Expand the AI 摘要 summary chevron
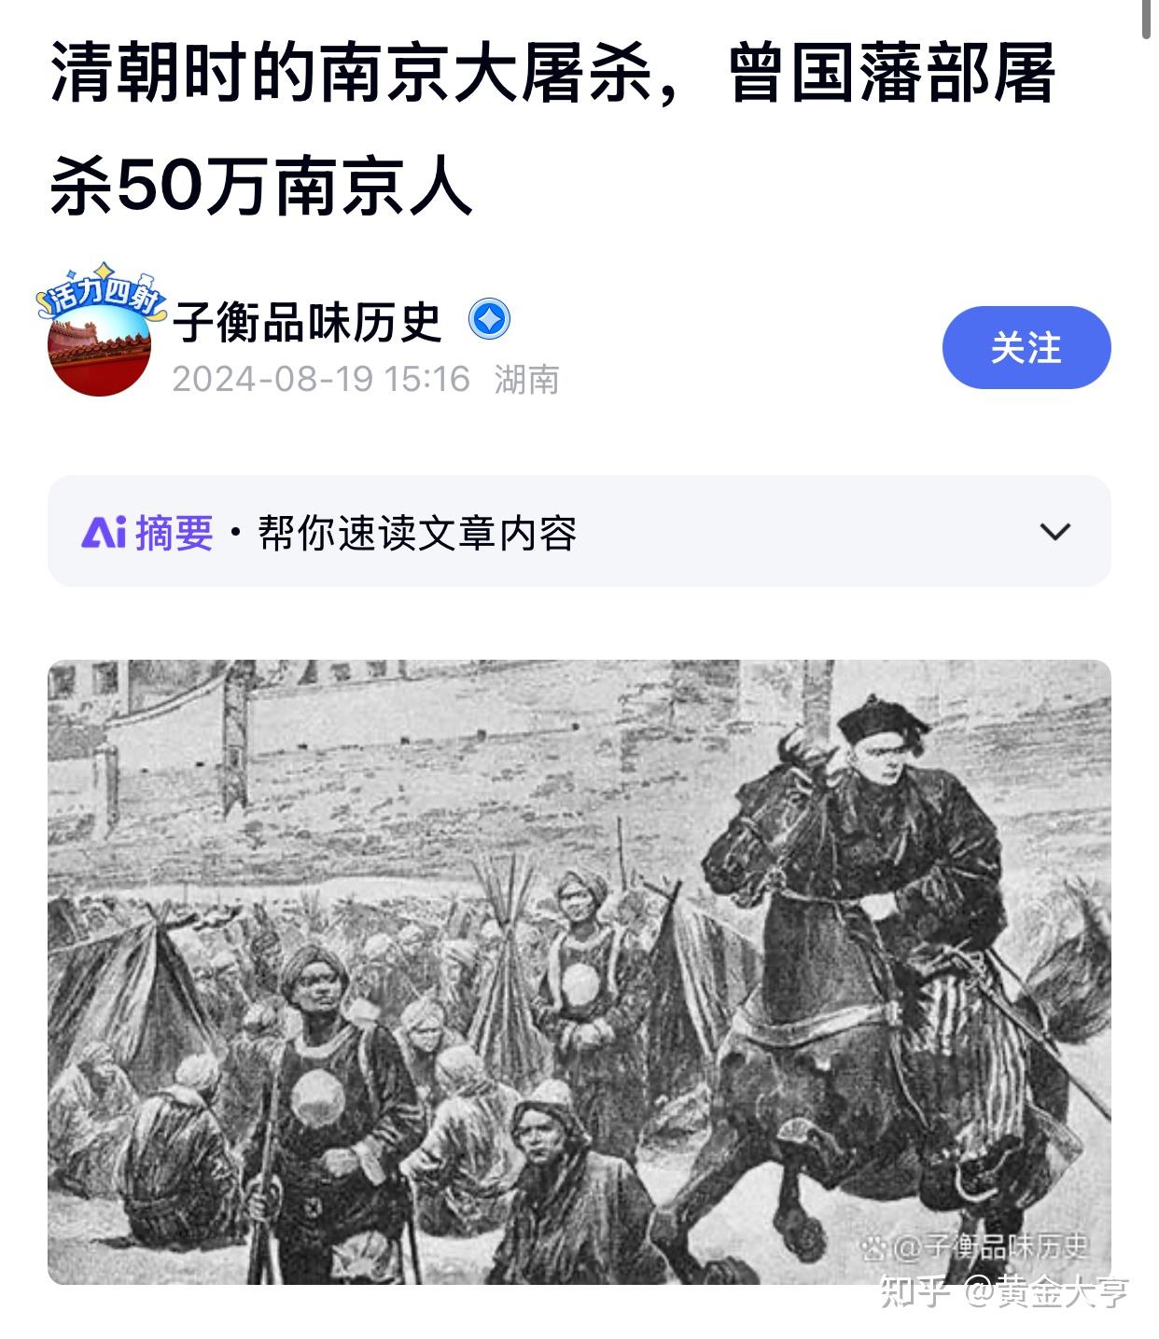 pyautogui.click(x=1054, y=532)
